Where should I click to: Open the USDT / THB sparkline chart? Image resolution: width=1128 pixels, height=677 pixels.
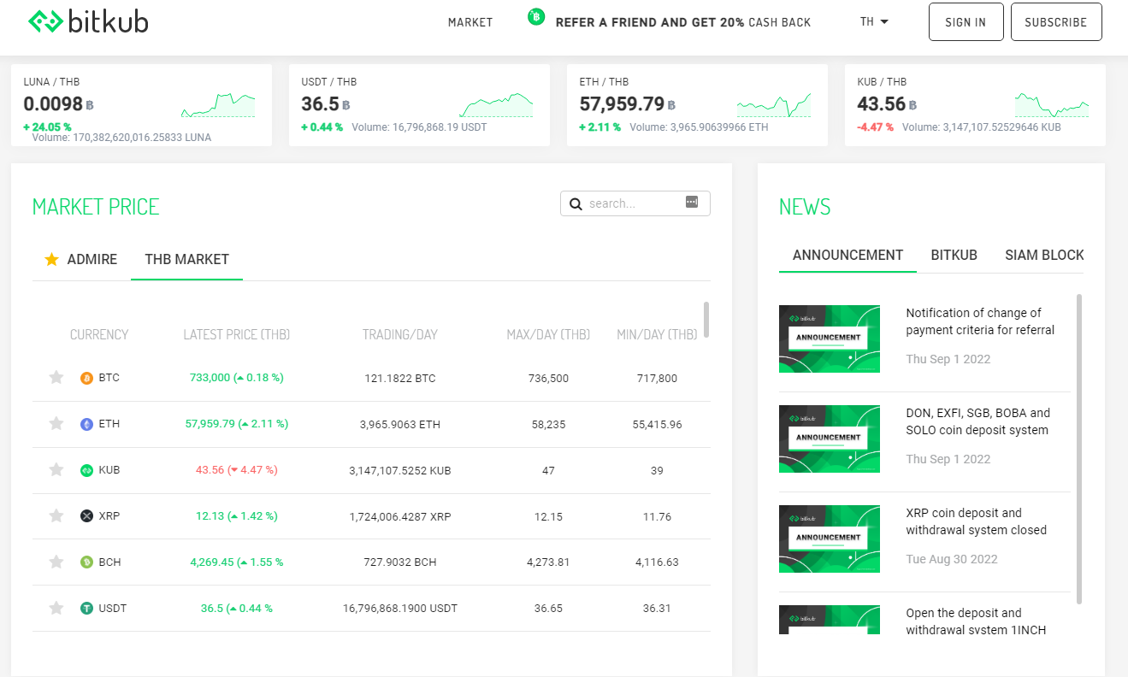pos(496,106)
